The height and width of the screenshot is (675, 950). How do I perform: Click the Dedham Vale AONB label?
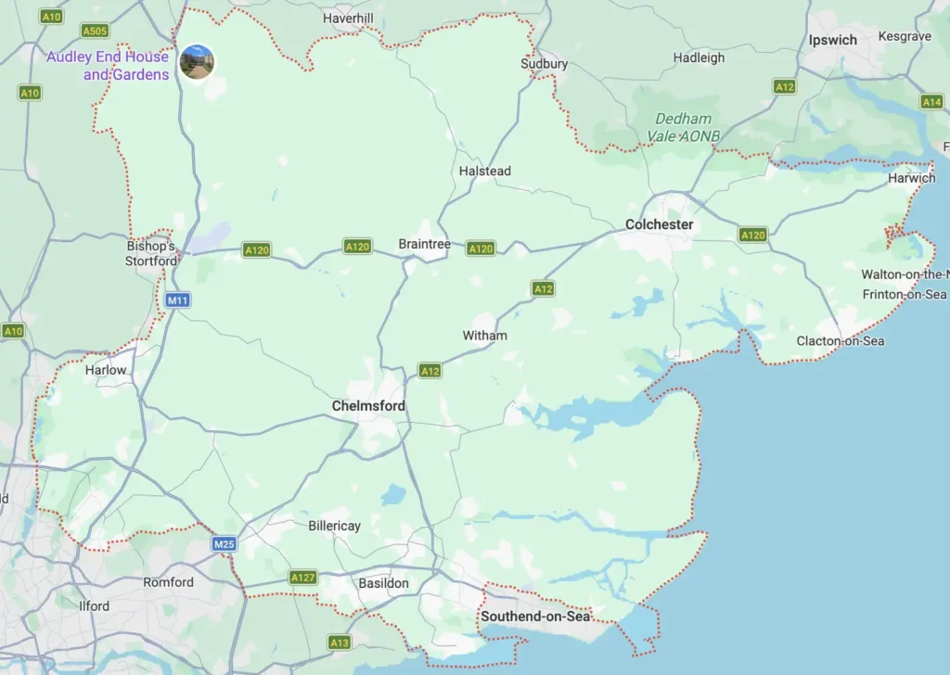(684, 127)
